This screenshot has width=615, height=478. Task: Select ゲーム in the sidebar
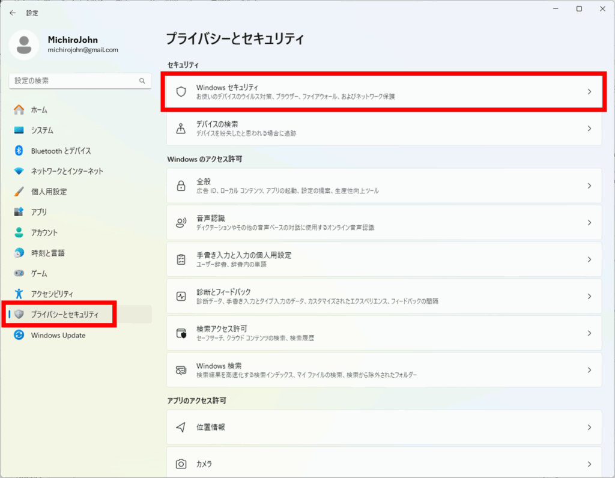click(80, 273)
